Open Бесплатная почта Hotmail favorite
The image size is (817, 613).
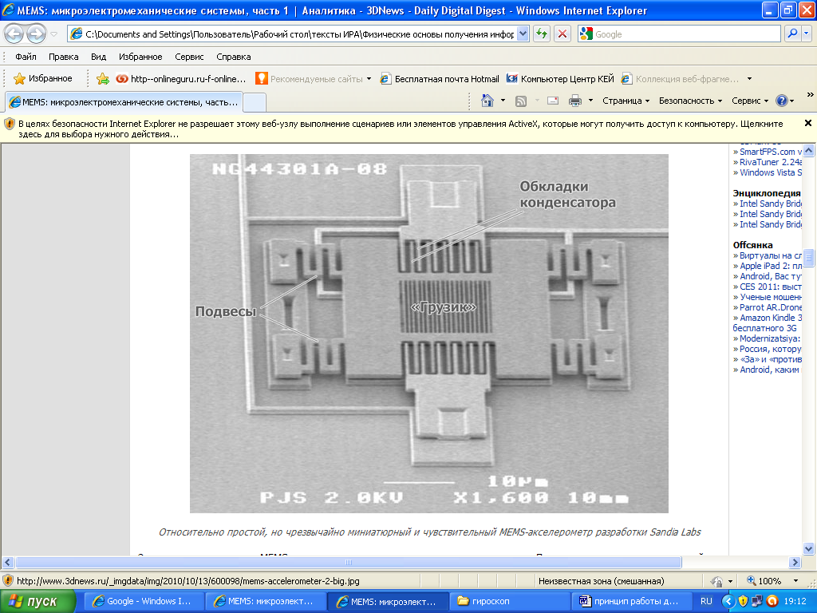tap(440, 79)
